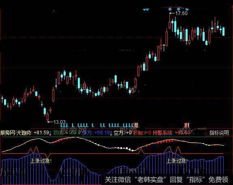Click the pair of blue triangle markers at top
233x185 pixels.
146,10
